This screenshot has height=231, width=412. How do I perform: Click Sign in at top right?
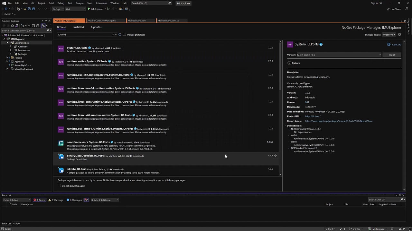click(374, 3)
